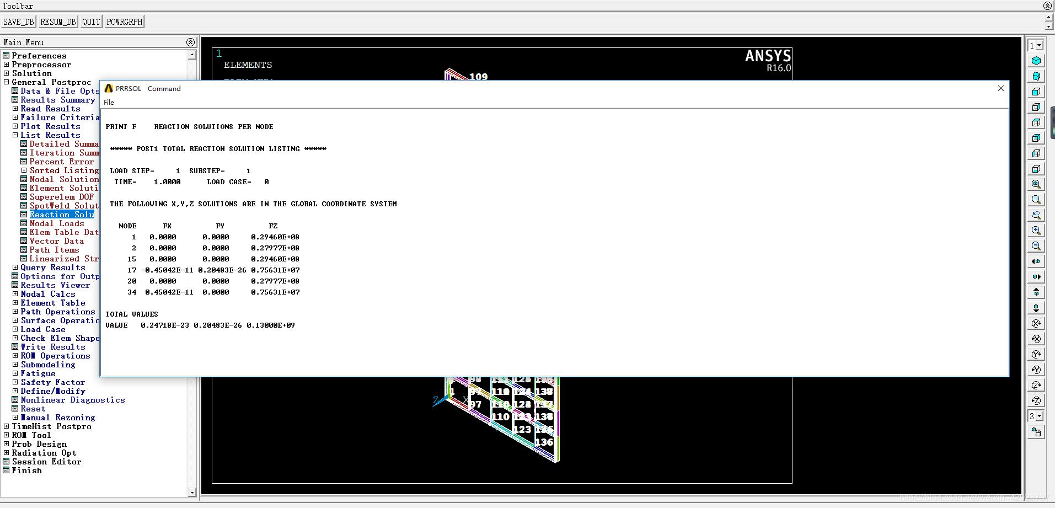Click Finish in Main Menu

pos(26,470)
